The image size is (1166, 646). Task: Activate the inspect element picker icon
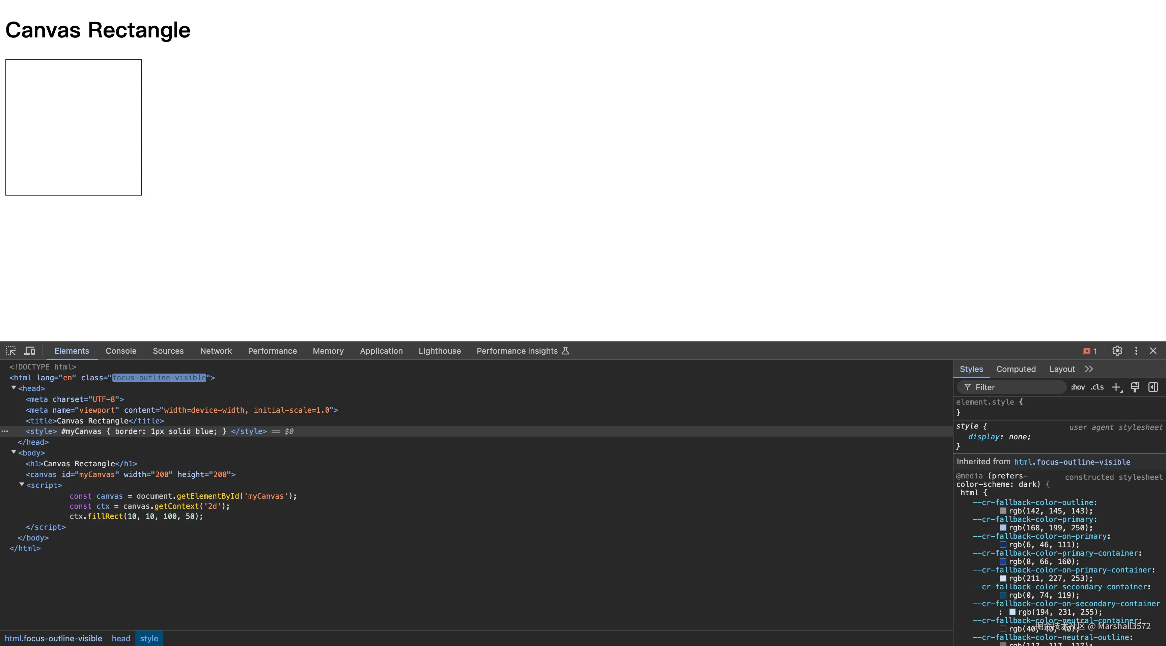[11, 351]
